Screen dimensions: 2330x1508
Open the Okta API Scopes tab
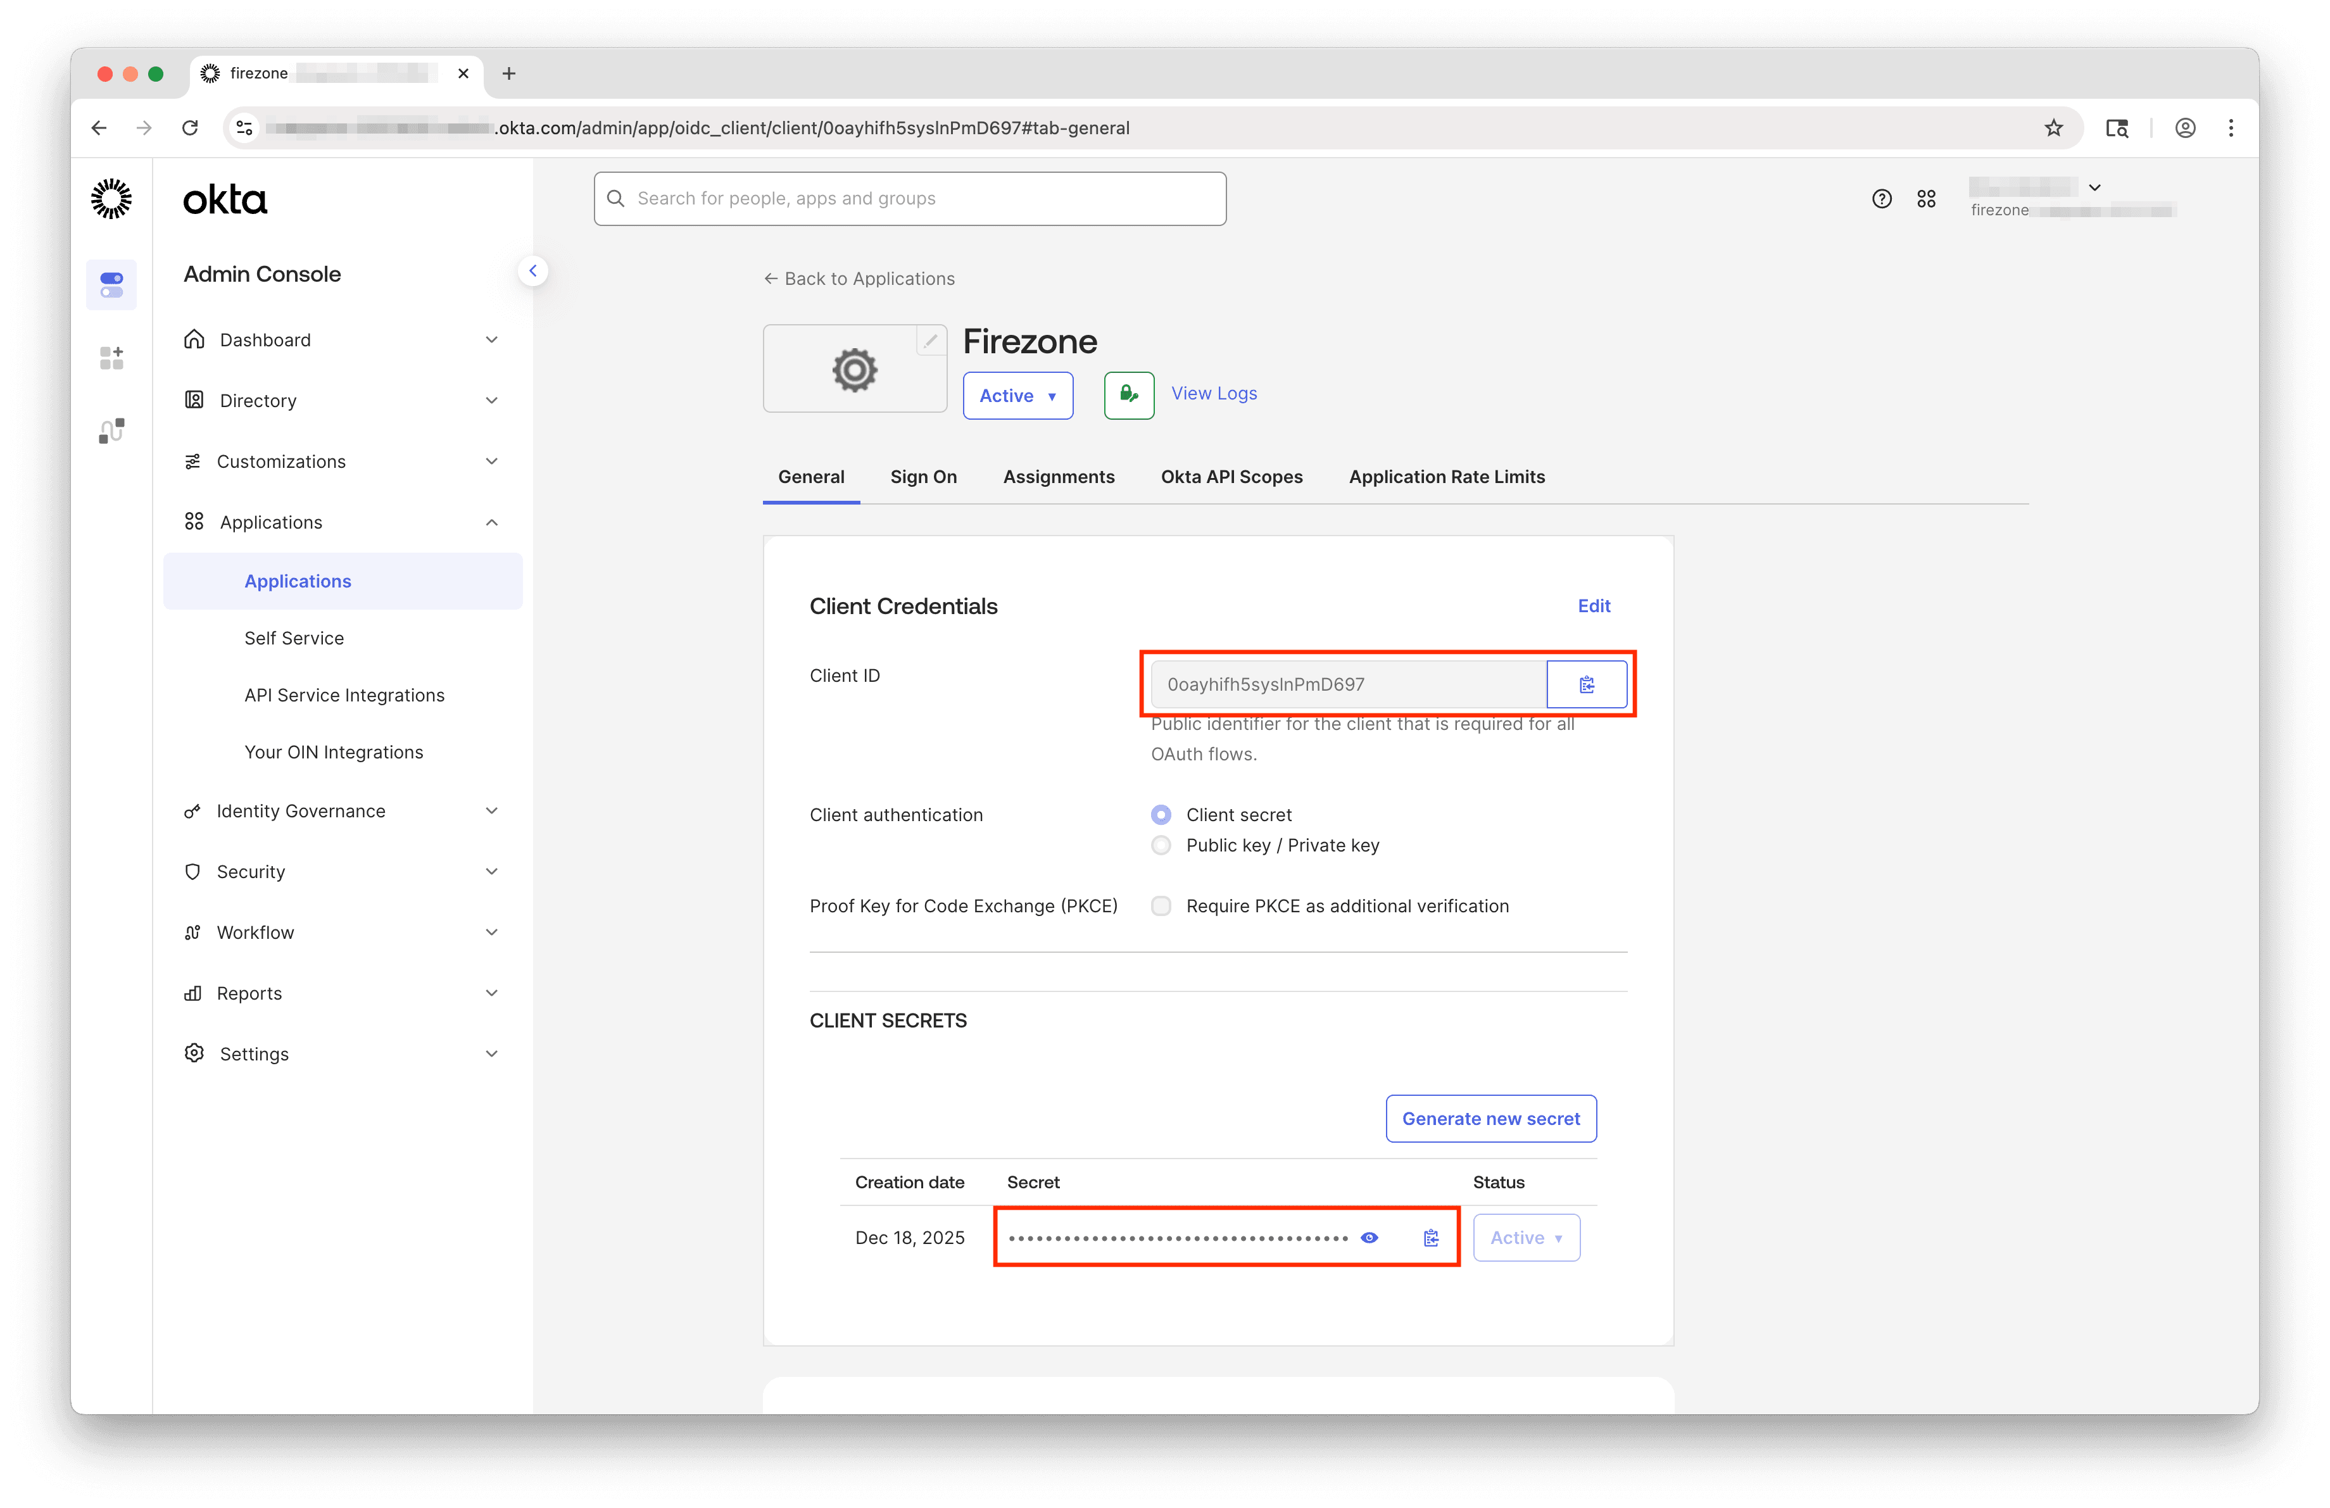pyautogui.click(x=1231, y=477)
